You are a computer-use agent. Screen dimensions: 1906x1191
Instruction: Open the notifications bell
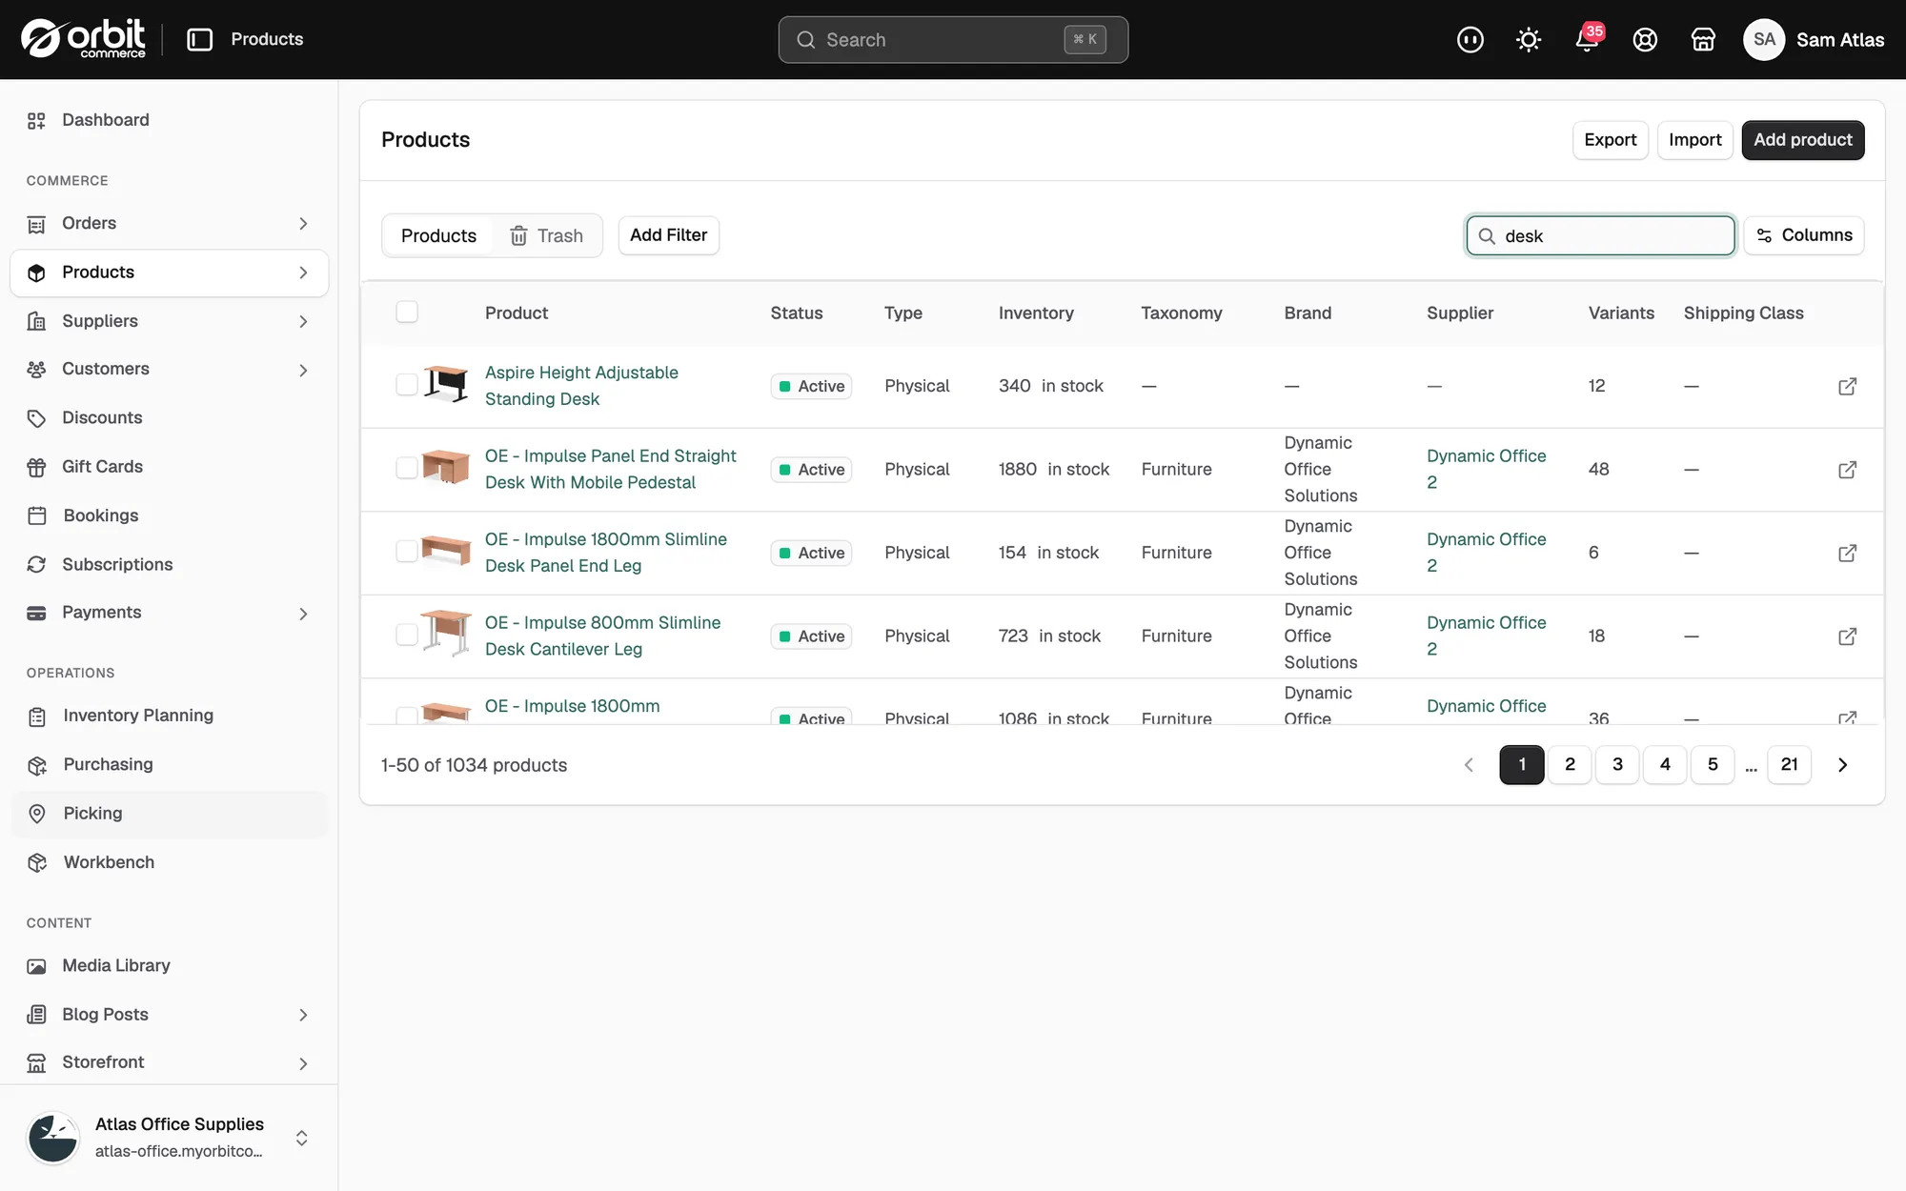coord(1587,39)
